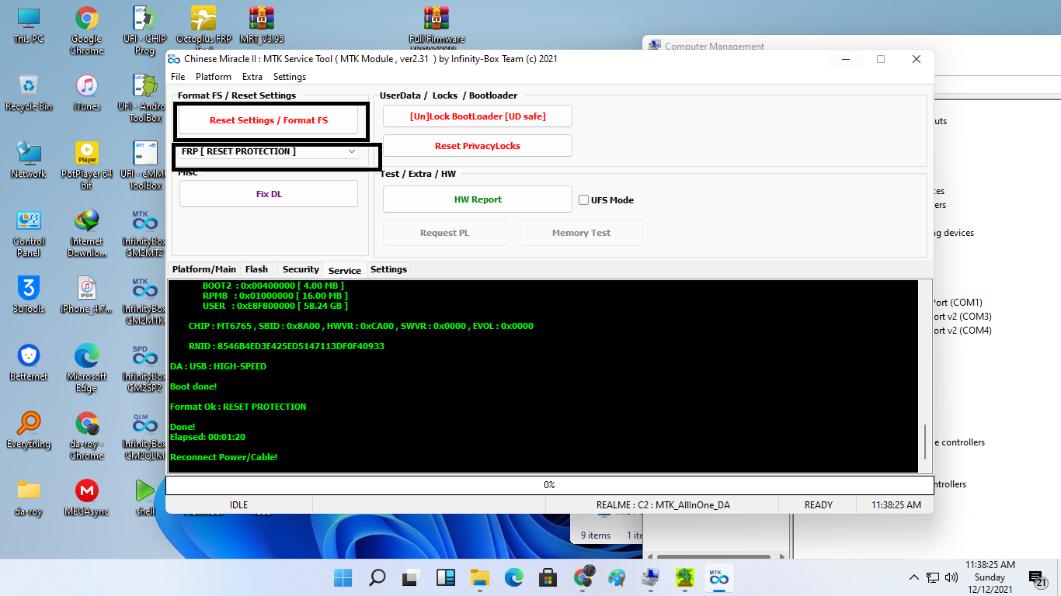
Task: Open da-roy - Chrome profile shortcut
Action: point(86,435)
